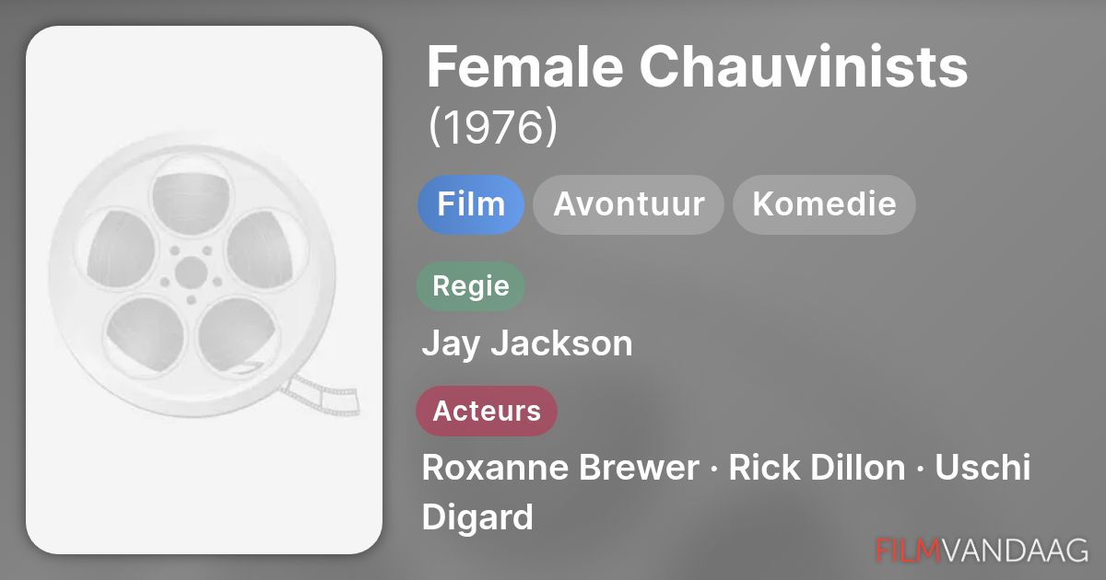1106x580 pixels.
Task: Click the red FILM part of the logo
Action: point(908,550)
